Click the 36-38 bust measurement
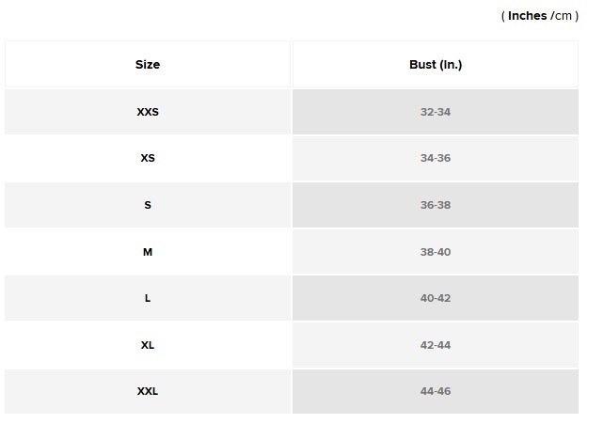 [436, 205]
